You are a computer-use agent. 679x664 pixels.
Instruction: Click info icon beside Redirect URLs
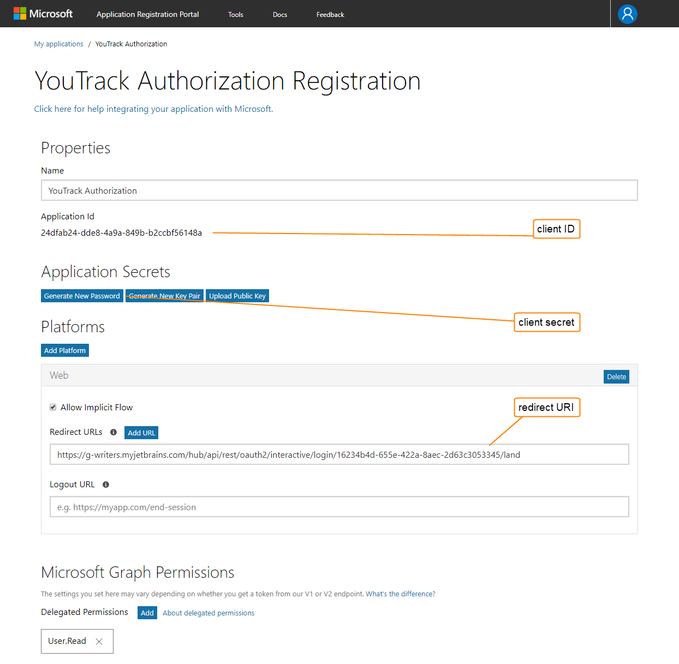pyautogui.click(x=114, y=432)
